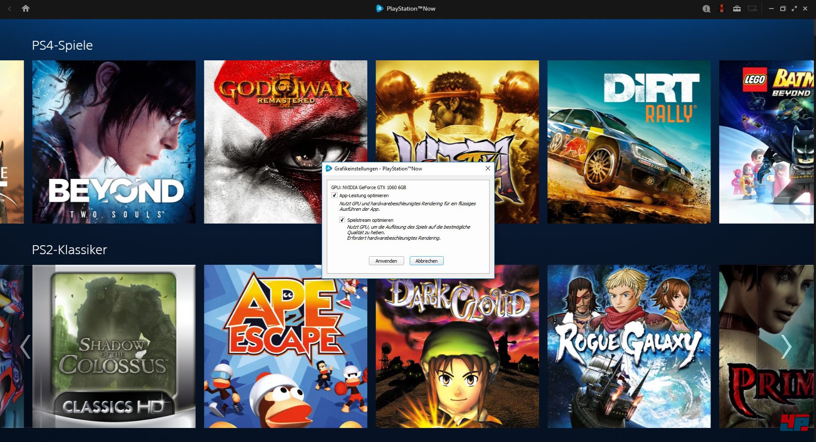Click the greyed-out display streaming icon

(752, 8)
